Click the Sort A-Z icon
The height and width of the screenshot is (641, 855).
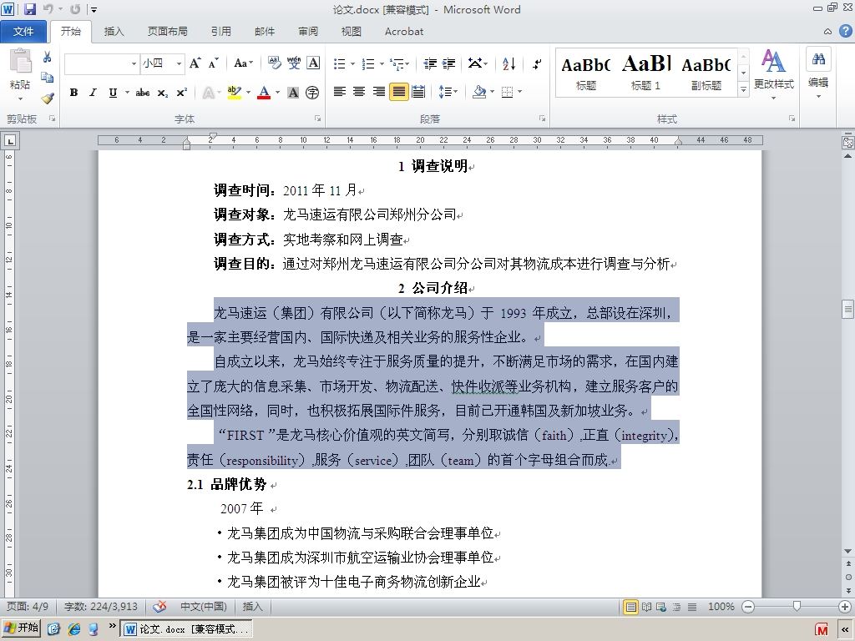pos(508,63)
